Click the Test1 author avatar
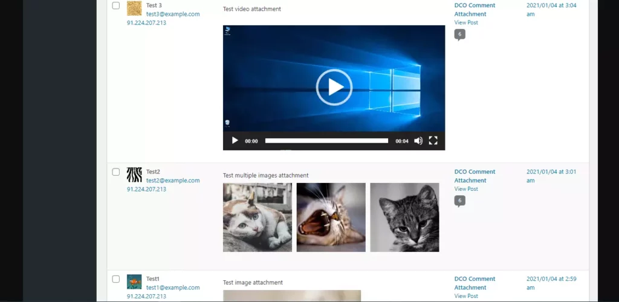 (x=134, y=282)
